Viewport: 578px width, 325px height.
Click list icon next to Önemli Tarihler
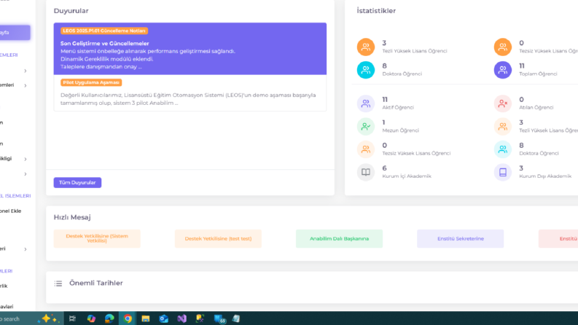58,283
